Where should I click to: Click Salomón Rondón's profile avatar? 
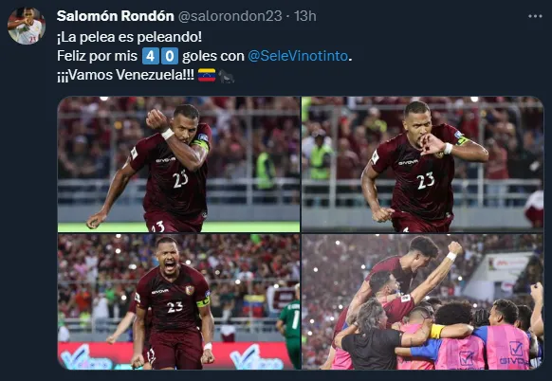[27, 26]
